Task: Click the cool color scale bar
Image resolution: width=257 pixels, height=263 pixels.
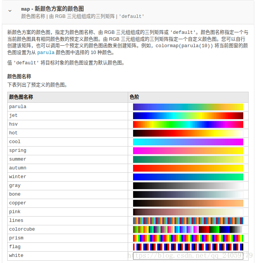Action: tap(188, 142)
